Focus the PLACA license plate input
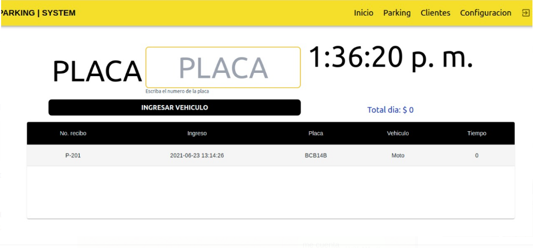533x248 pixels. pyautogui.click(x=223, y=67)
